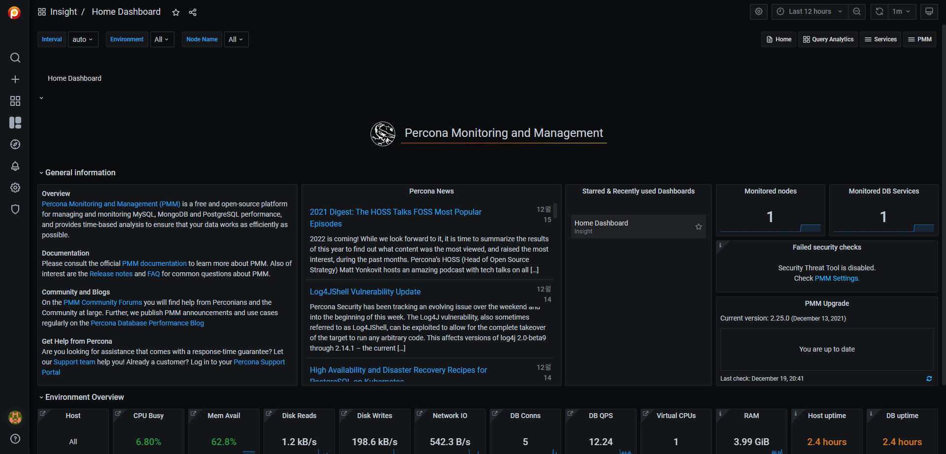The width and height of the screenshot is (946, 454).
Task: Click the Percona PMM logo icon
Action: pos(15,12)
